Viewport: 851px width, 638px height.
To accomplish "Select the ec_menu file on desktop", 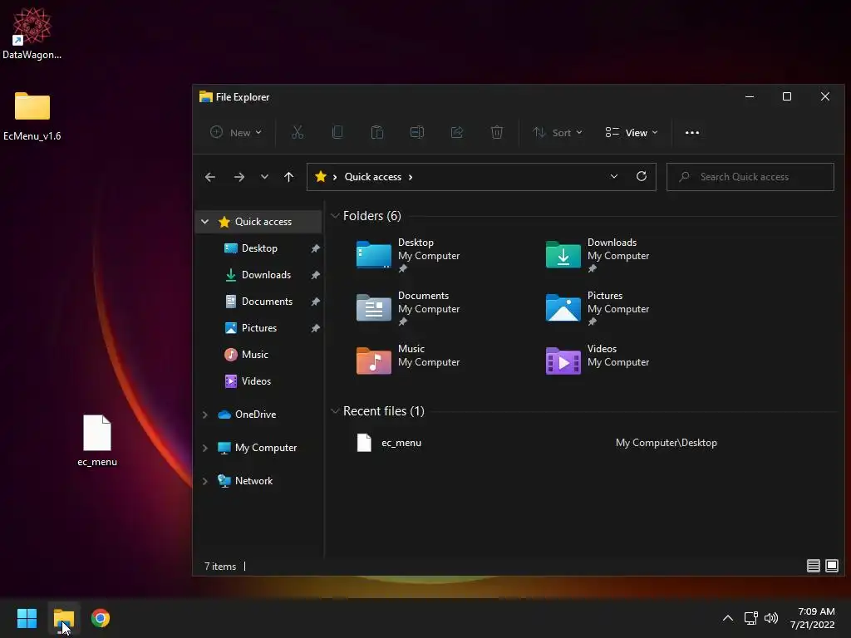I will [97, 440].
